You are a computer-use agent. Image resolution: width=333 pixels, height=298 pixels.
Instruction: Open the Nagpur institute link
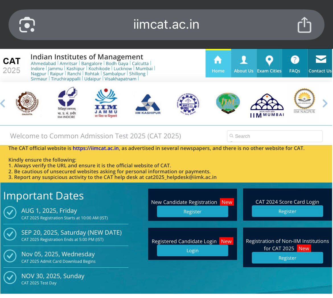tap(38, 74)
